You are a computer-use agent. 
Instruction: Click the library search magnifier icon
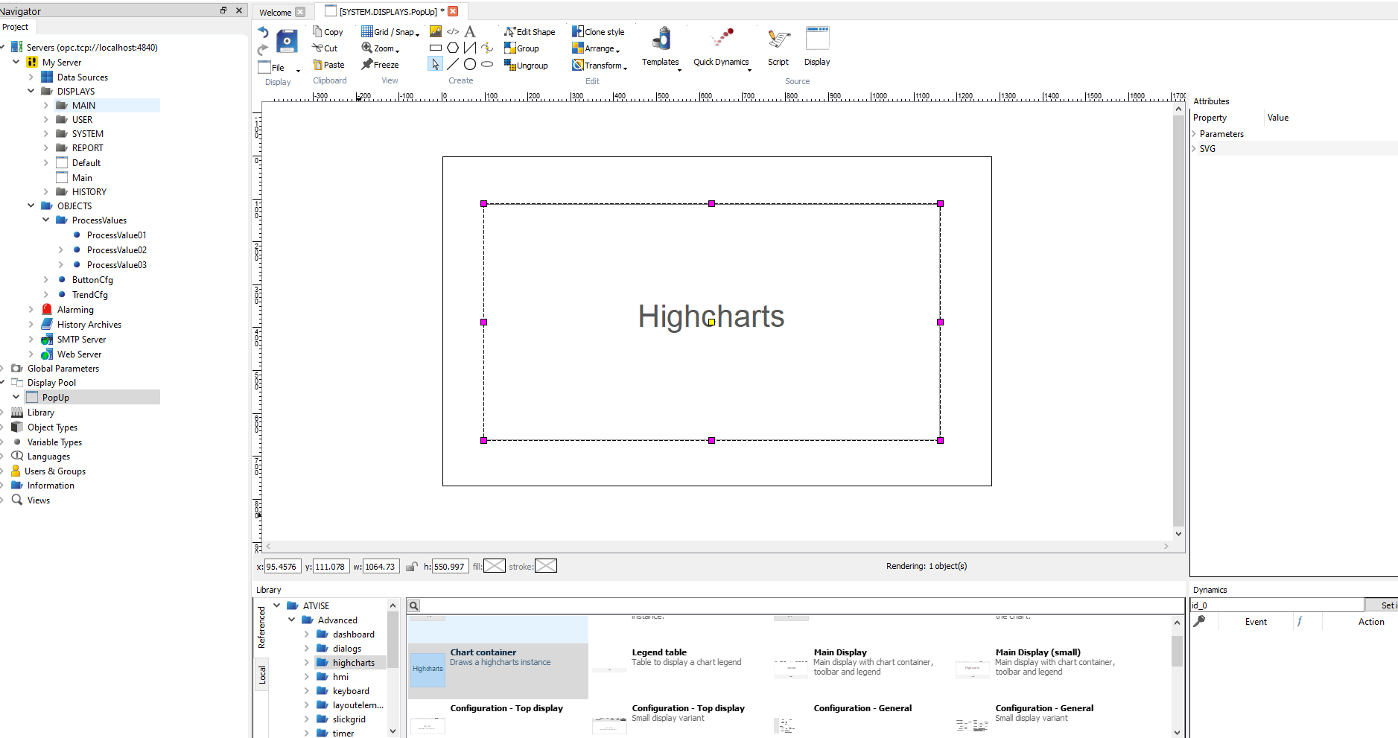414,606
